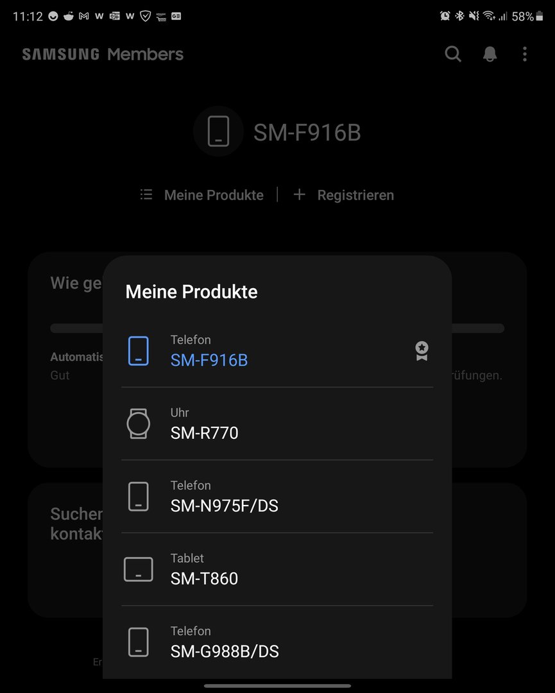Tap the Samsung Members logo

point(103,55)
